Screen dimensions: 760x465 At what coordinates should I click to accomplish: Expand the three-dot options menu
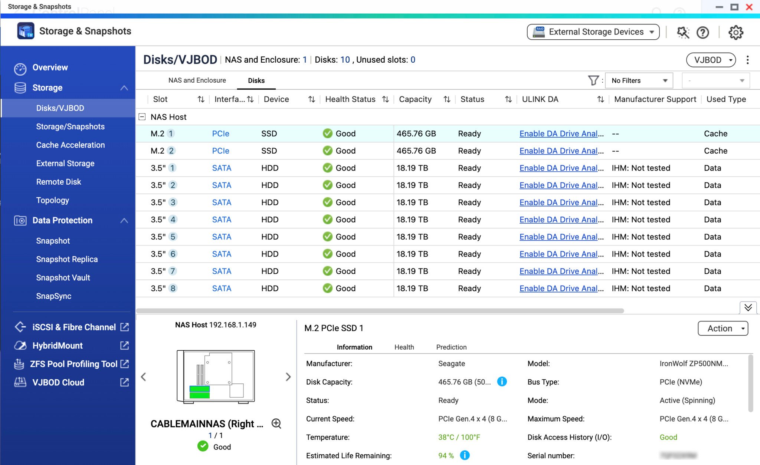click(748, 60)
